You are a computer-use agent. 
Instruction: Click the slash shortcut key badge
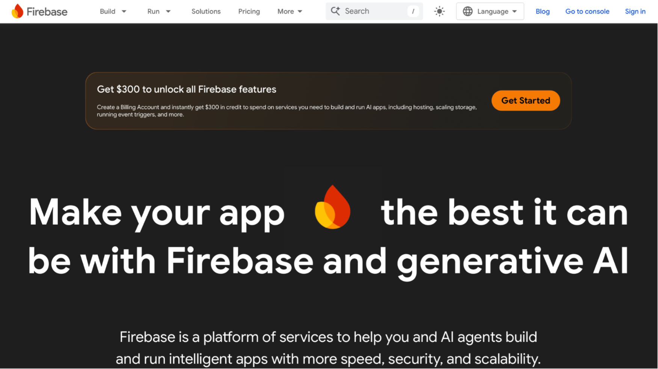pyautogui.click(x=413, y=11)
